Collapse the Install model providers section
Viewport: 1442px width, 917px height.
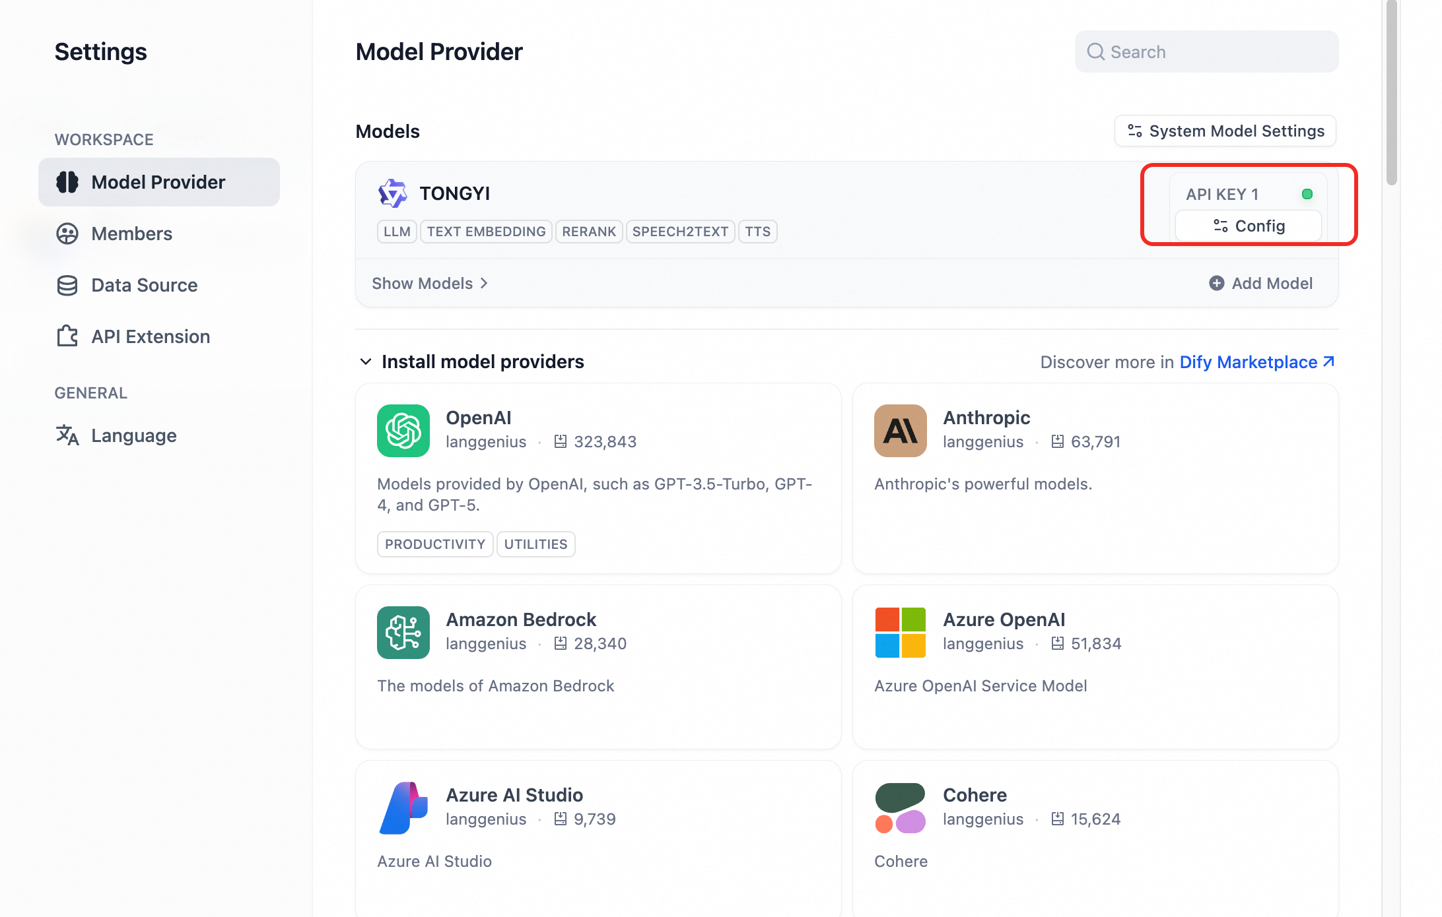coord(366,362)
